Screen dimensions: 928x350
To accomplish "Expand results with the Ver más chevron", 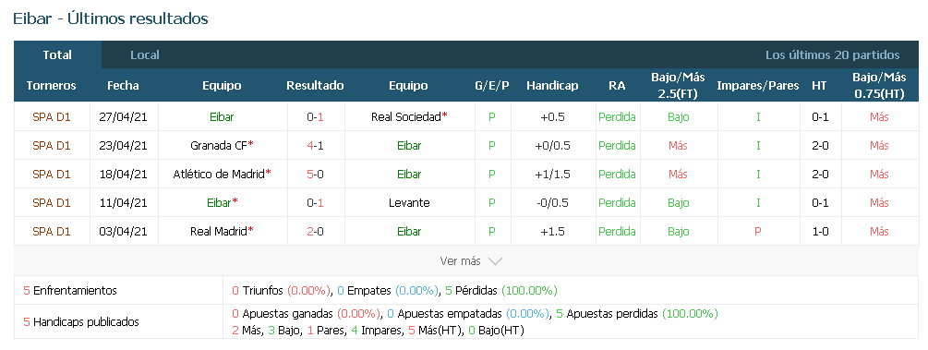I will [x=495, y=261].
